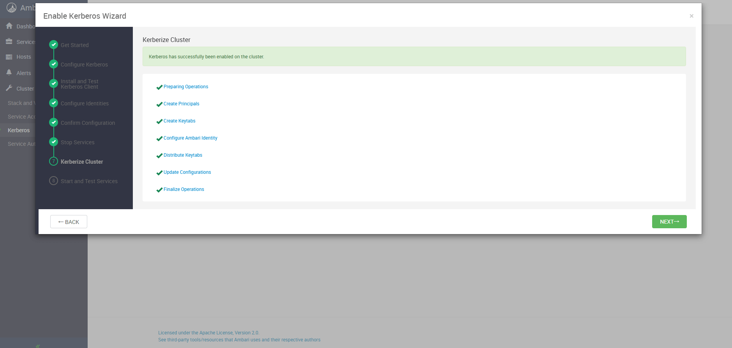This screenshot has width=732, height=348.
Task: Select the Stop Services wizard step
Action: (x=78, y=142)
